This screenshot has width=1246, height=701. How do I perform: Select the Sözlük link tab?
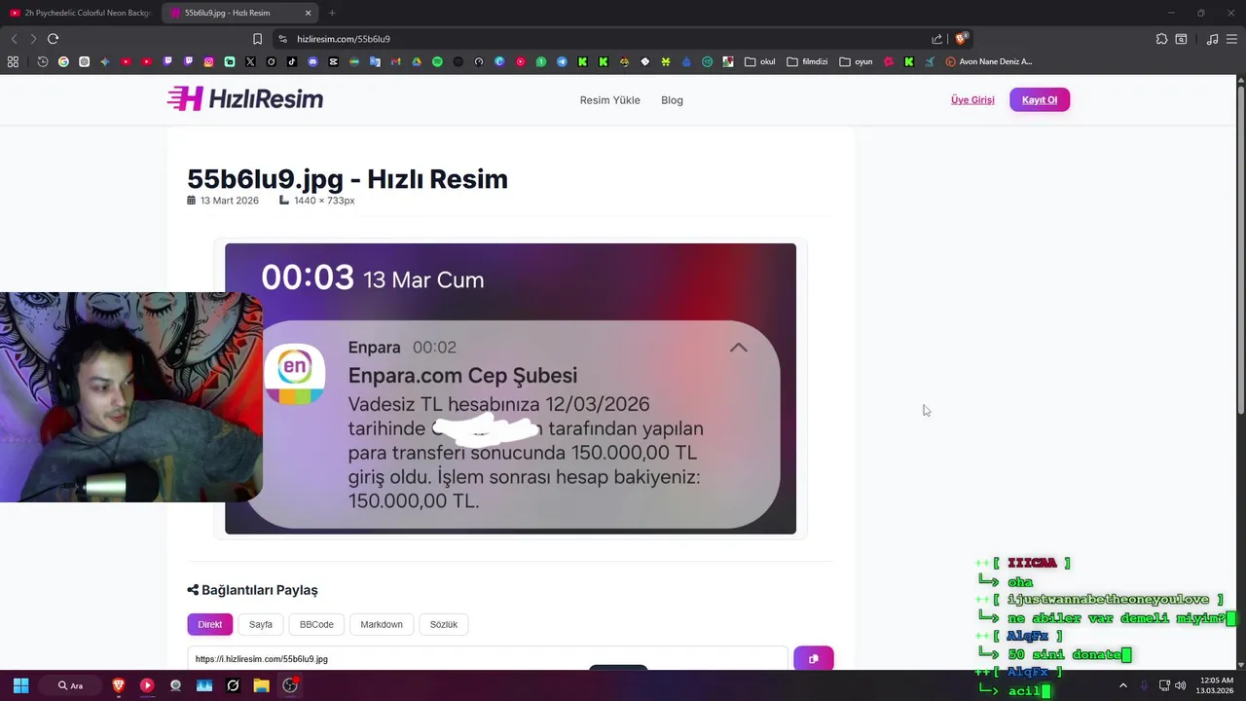point(444,624)
